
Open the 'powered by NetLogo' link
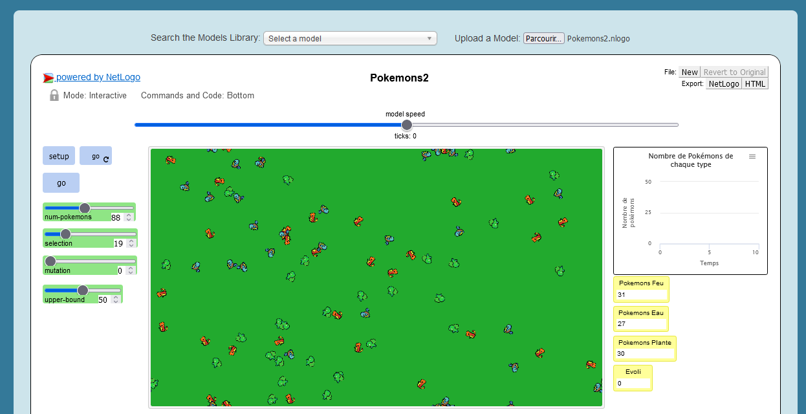click(98, 77)
